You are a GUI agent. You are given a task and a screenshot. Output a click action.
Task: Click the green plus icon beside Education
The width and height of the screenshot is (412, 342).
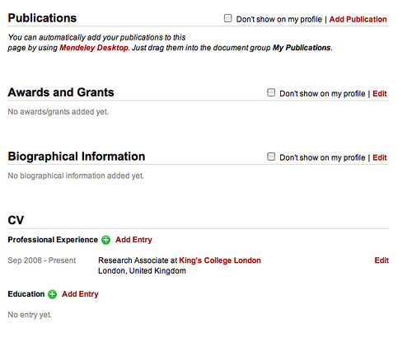(x=52, y=294)
